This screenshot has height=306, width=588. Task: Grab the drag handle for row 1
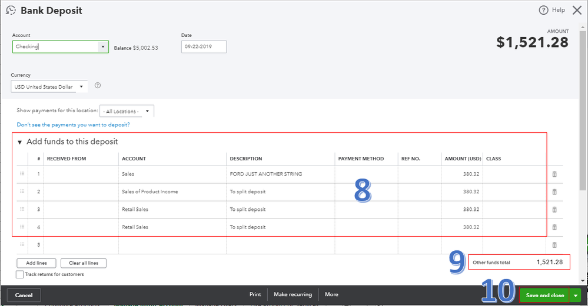click(23, 174)
